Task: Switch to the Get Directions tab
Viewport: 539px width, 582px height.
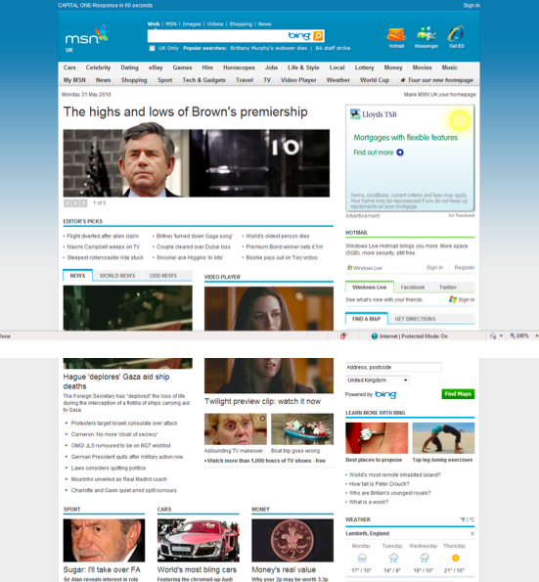Action: [415, 319]
